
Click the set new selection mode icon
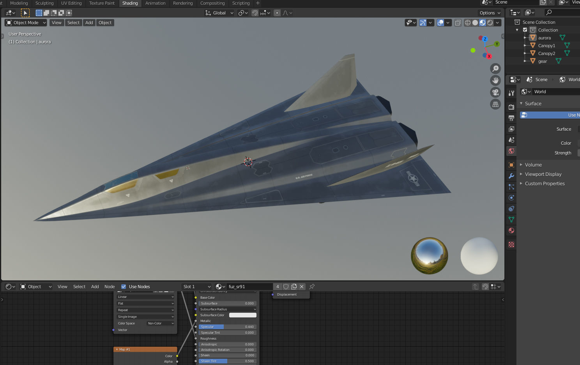pos(39,13)
